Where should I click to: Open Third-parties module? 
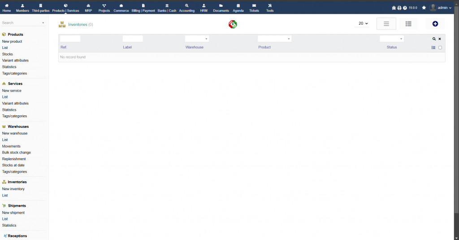[x=40, y=8]
